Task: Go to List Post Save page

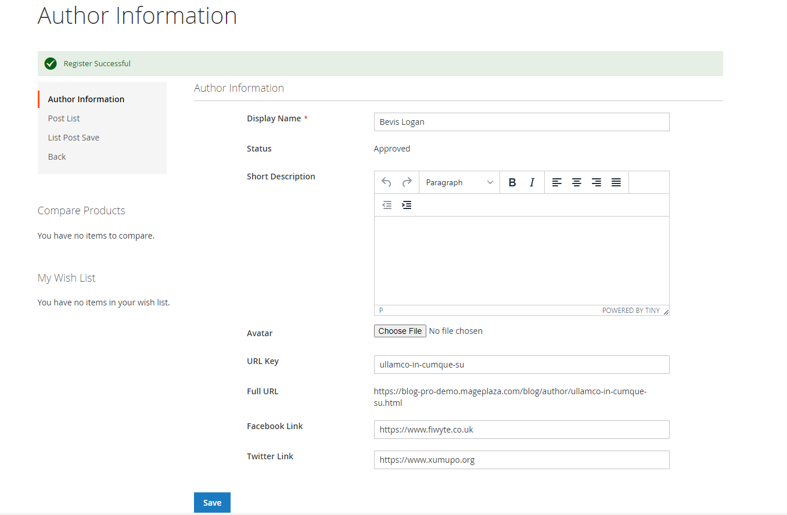Action: point(74,138)
